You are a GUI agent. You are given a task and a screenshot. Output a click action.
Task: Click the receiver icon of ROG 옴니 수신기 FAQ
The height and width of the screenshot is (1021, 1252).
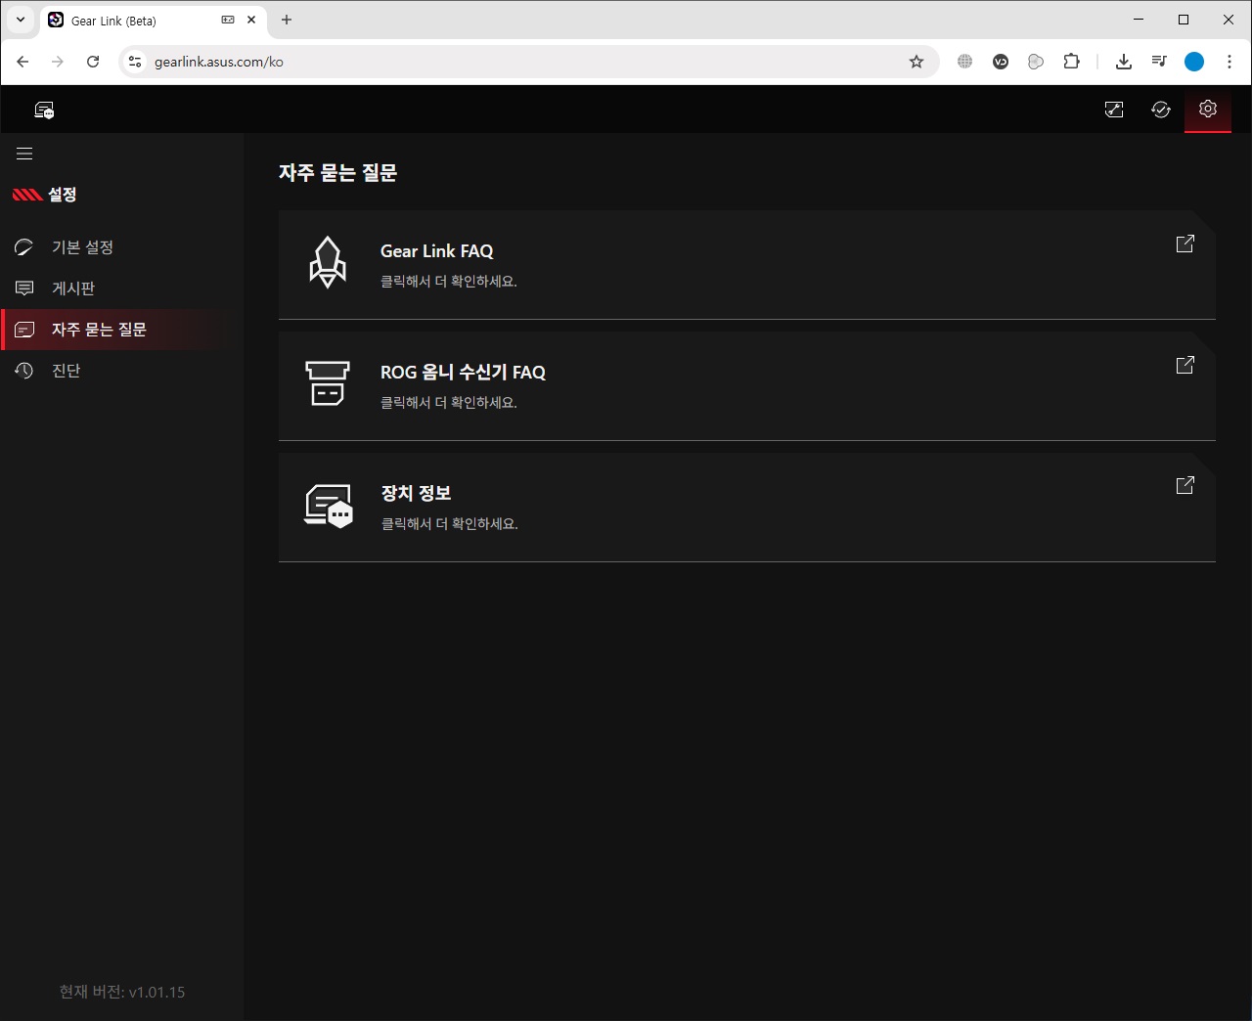tap(328, 383)
